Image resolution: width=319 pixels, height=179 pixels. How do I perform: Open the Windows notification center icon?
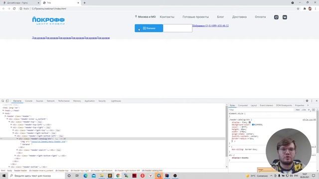click(314, 176)
